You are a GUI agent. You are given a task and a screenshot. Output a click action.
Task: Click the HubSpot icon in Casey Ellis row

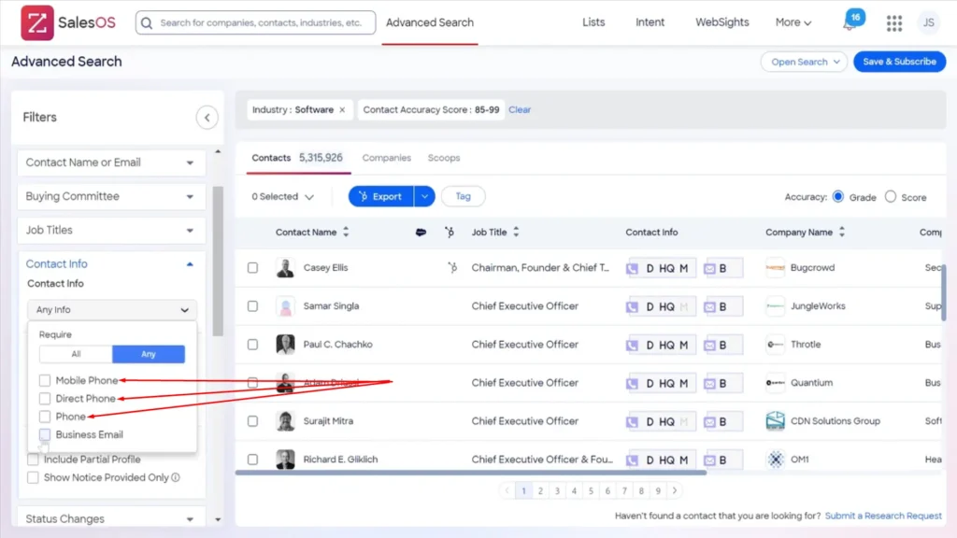click(452, 267)
